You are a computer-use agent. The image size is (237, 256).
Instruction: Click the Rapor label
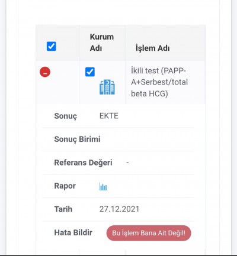pyautogui.click(x=65, y=186)
